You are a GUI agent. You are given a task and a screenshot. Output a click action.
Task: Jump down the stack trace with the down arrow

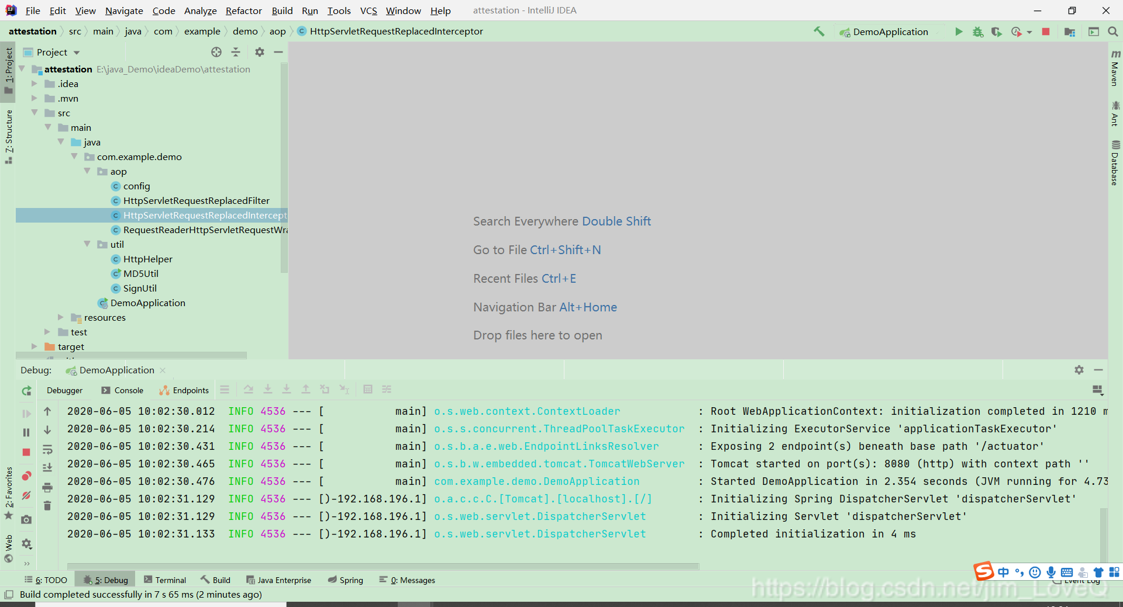coord(47,430)
